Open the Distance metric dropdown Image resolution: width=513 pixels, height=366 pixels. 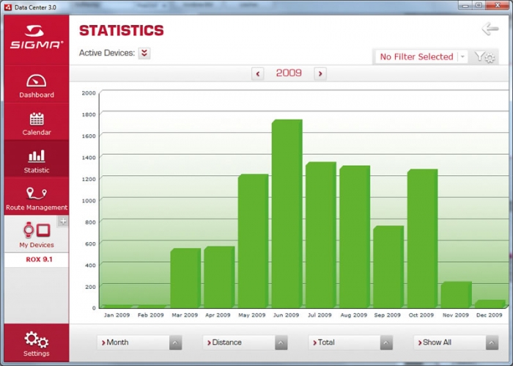coord(245,343)
